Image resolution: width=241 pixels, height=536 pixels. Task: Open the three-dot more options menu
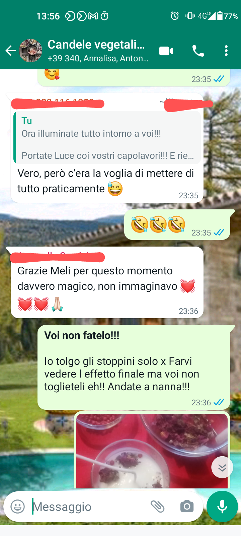click(226, 51)
